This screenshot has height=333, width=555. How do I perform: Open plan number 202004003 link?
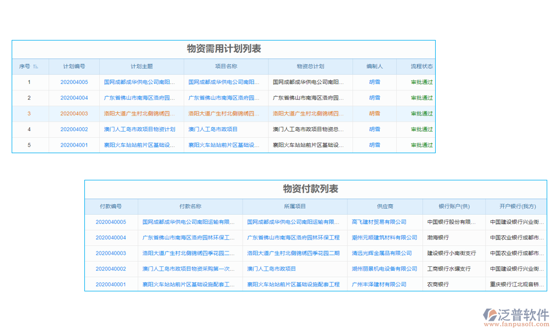click(74, 113)
